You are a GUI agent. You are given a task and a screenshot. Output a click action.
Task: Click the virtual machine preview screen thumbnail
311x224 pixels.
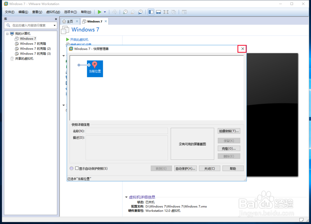point(272,115)
